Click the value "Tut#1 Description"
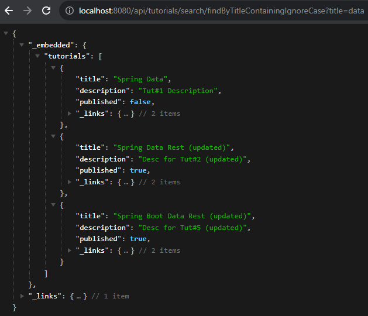Viewport: 368px width, 316px height. (178, 91)
